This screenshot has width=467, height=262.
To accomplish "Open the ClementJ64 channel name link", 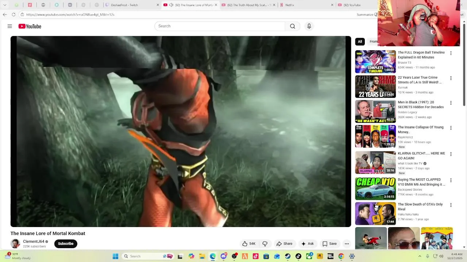I will [x=34, y=242].
